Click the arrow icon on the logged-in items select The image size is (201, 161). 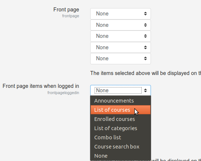(145, 90)
